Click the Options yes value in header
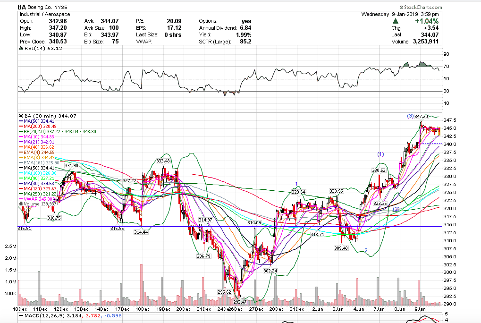The width and height of the screenshot is (481, 323). pos(246,21)
